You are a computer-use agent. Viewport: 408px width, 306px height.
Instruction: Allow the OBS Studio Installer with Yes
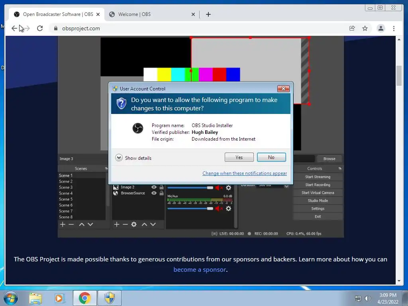coord(239,157)
